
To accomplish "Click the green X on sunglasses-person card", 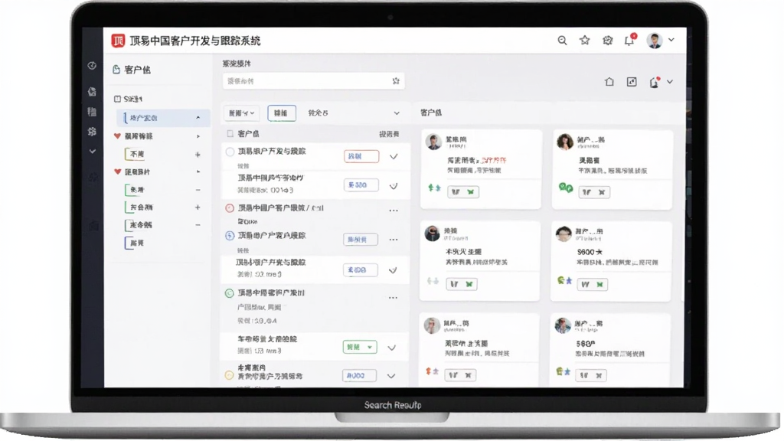I will 469,284.
